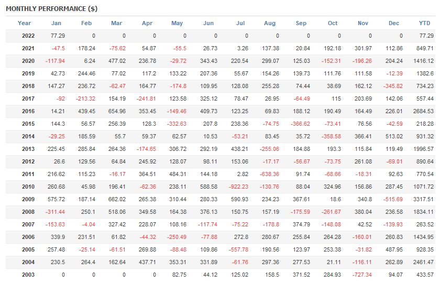Select the January 2022 value 77.29
Viewport: 440px width, 283px height.
[57, 36]
